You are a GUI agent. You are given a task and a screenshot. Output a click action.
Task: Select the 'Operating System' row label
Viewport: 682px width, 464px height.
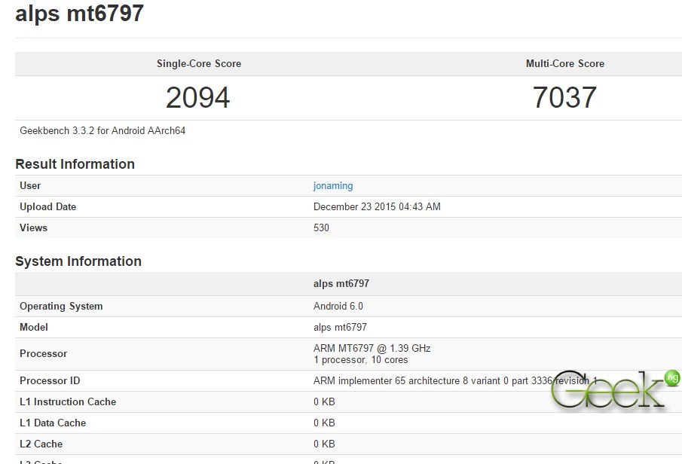(x=61, y=306)
